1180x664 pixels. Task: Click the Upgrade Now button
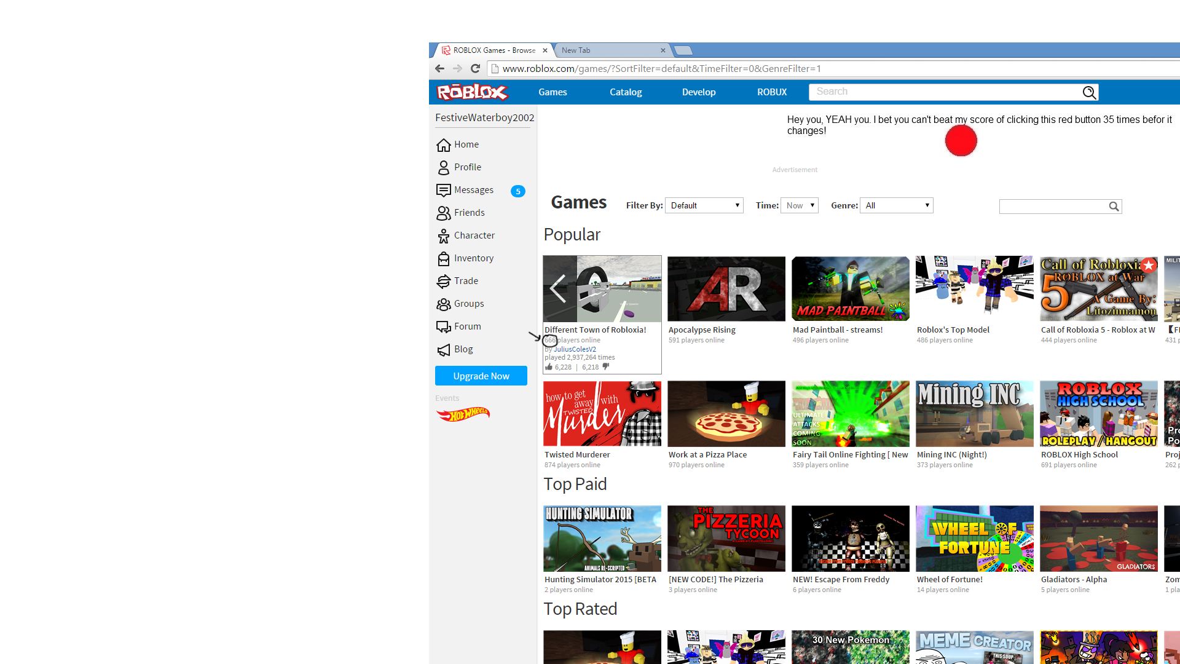pyautogui.click(x=481, y=376)
